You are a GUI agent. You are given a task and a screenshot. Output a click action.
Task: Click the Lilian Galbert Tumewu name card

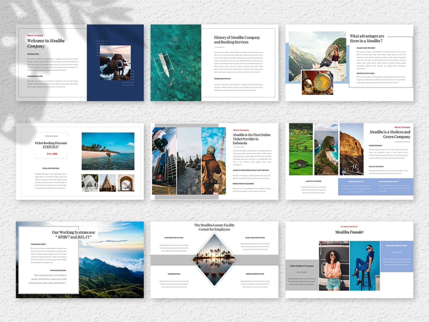302,275
